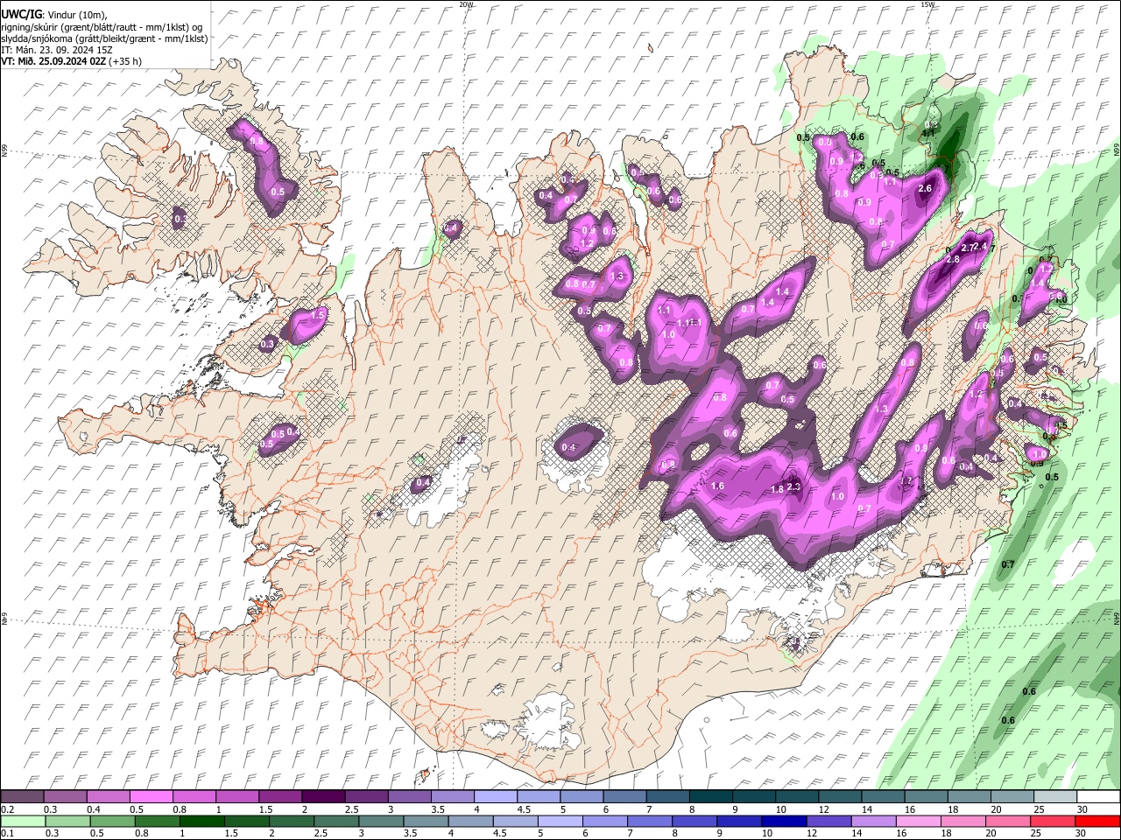This screenshot has width=1121, height=840.
Task: Click the '(+35 h)' forecast offset text
Action: coord(126,61)
